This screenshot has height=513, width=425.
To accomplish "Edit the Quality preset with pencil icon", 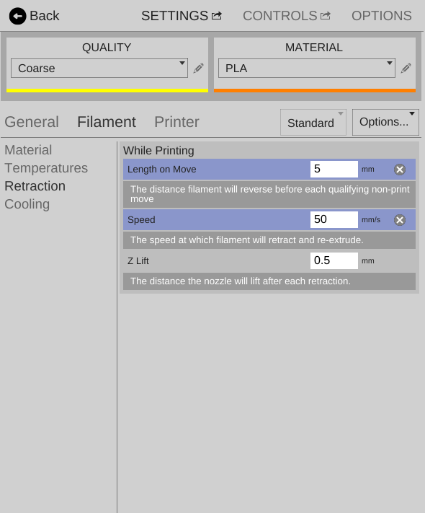I will coord(198,69).
